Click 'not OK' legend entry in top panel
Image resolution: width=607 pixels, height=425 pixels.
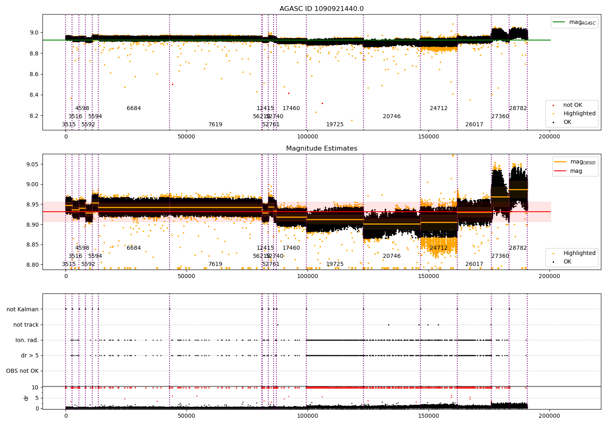click(569, 105)
